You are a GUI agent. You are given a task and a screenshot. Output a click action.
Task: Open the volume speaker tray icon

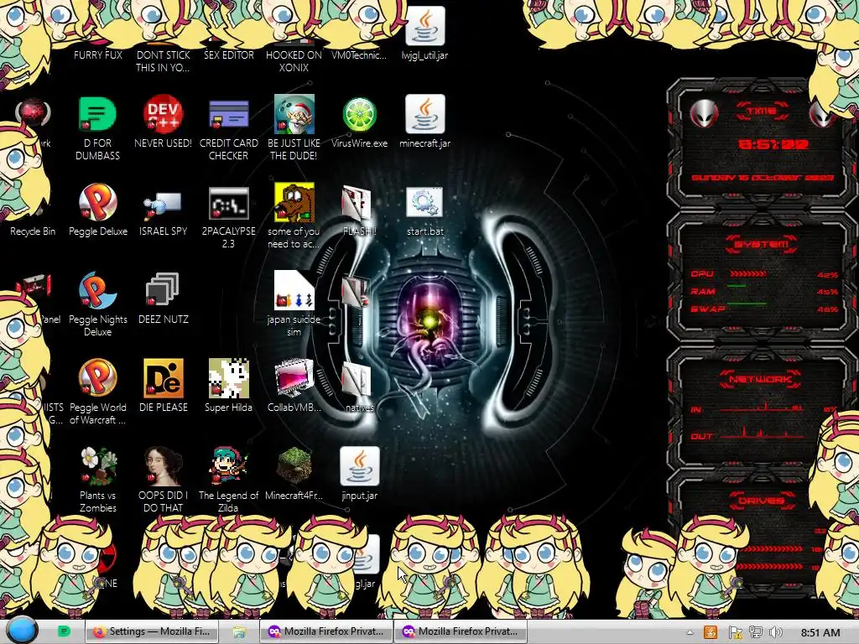(775, 632)
